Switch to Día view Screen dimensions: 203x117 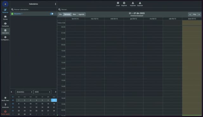click(60, 14)
